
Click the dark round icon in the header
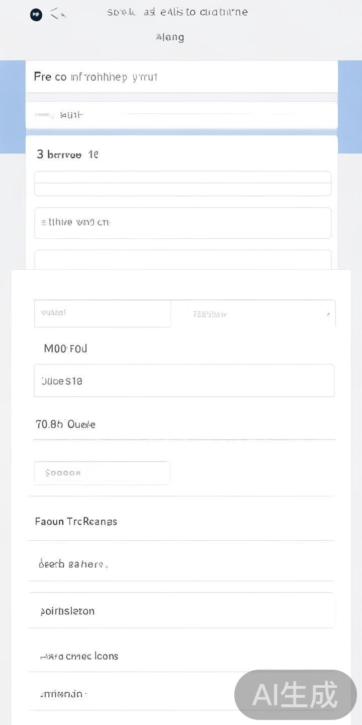[36, 15]
